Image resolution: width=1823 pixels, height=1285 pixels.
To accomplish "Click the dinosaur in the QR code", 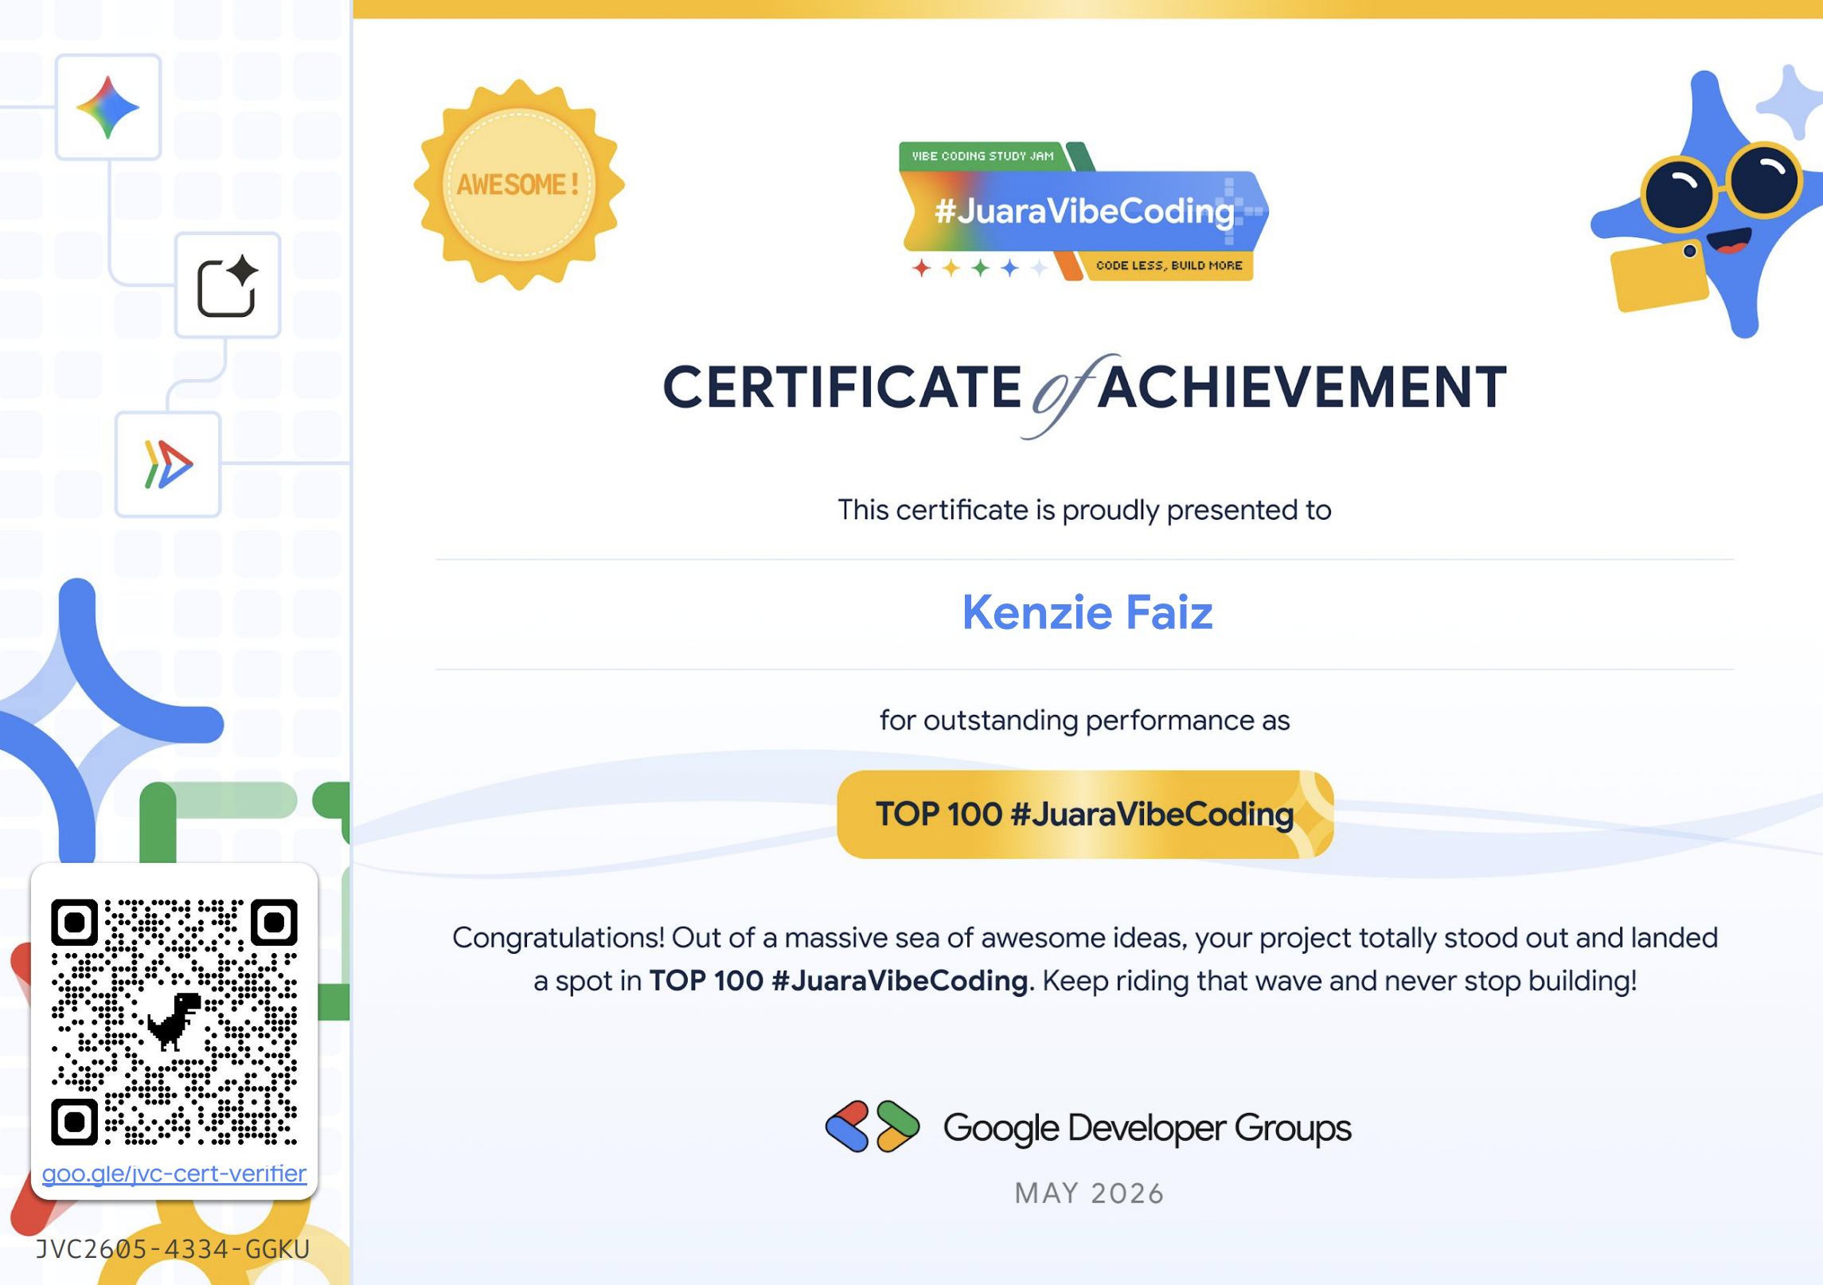I will coord(174,1022).
